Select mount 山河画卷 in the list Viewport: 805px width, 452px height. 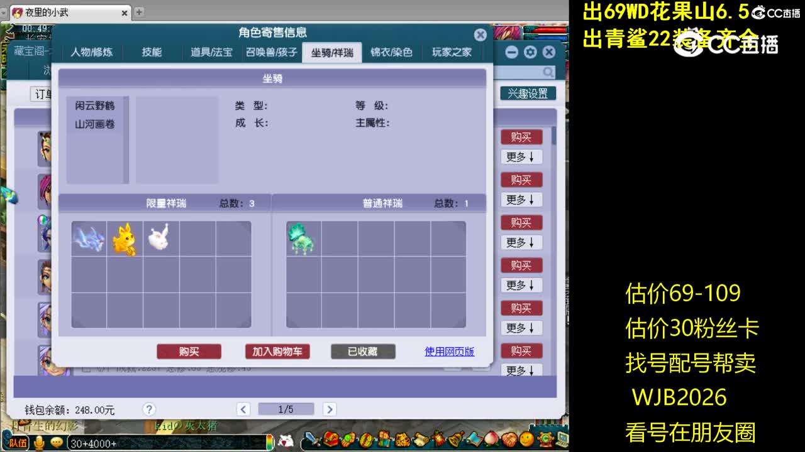[x=95, y=124]
